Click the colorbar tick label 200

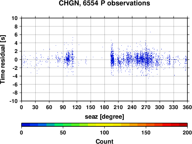pyautogui.click(x=187, y=132)
